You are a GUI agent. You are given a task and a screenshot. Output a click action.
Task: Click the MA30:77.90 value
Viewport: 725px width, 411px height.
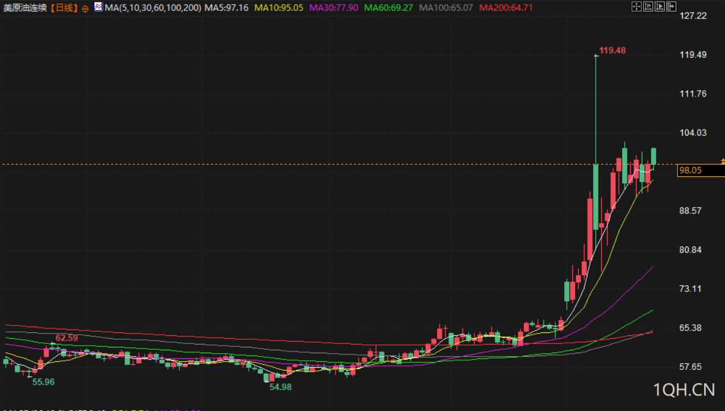click(x=334, y=8)
